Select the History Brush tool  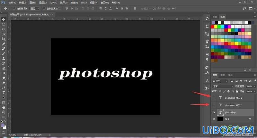tap(4, 63)
